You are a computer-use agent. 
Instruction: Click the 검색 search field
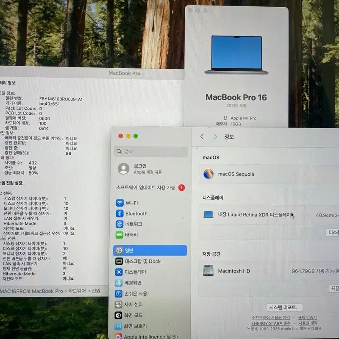click(x=151, y=151)
